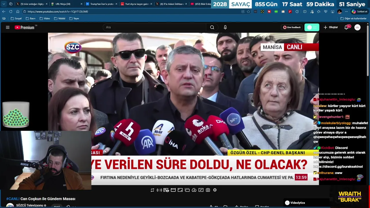The image size is (370, 208).
Task: Click the sparkle video filters icon
Action: tap(201, 190)
